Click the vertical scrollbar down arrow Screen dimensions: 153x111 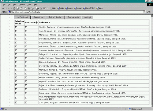pyautogui.click(x=152, y=106)
